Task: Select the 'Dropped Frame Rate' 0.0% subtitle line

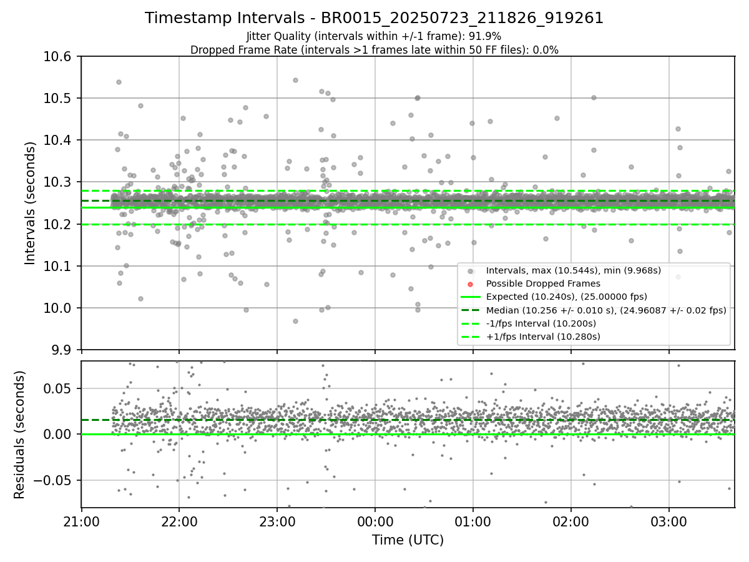Action: (374, 50)
